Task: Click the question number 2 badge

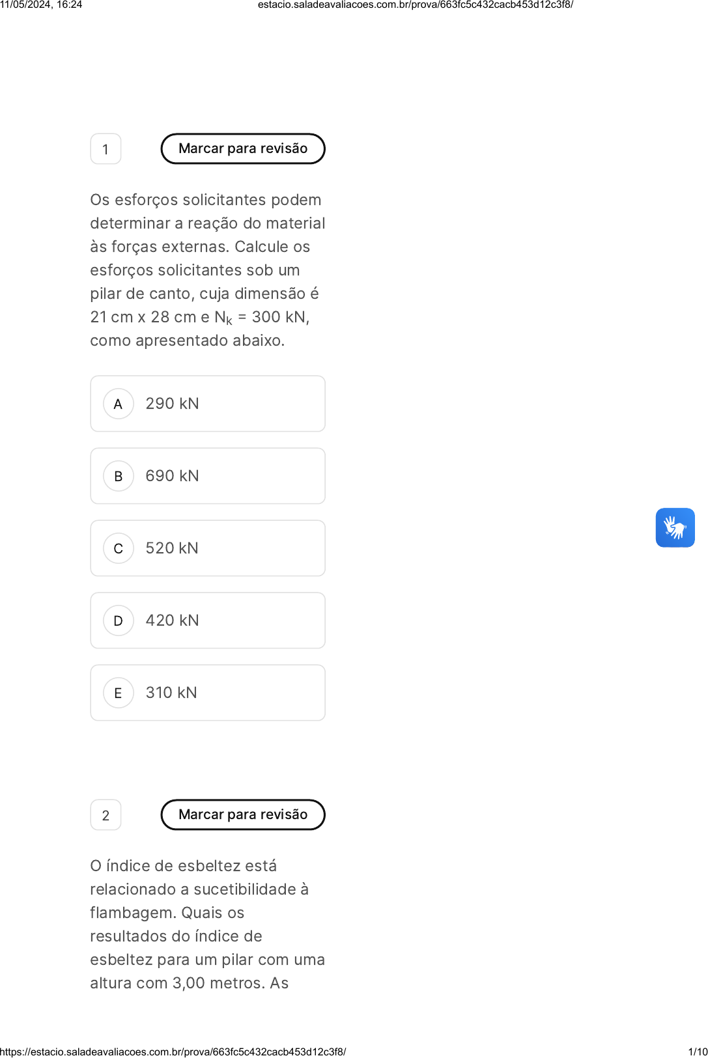Action: (106, 815)
